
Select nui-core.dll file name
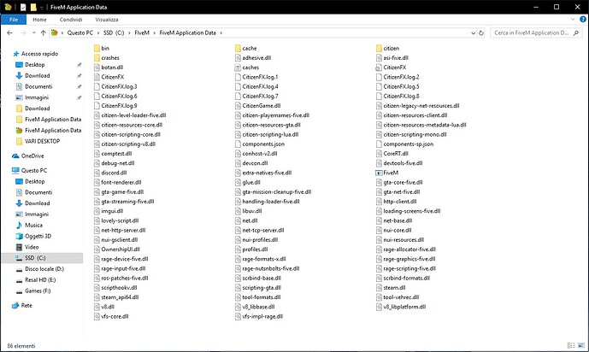point(398,230)
